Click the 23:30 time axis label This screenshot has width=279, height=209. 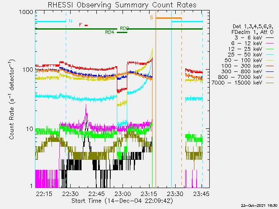tap(175, 194)
